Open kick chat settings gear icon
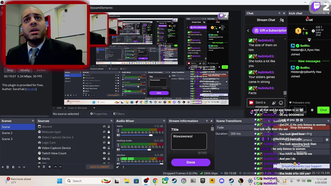The height and width of the screenshot is (186, 331). click(x=312, y=110)
